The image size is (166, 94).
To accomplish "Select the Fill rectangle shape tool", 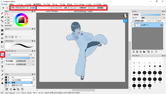I will 2,30.
